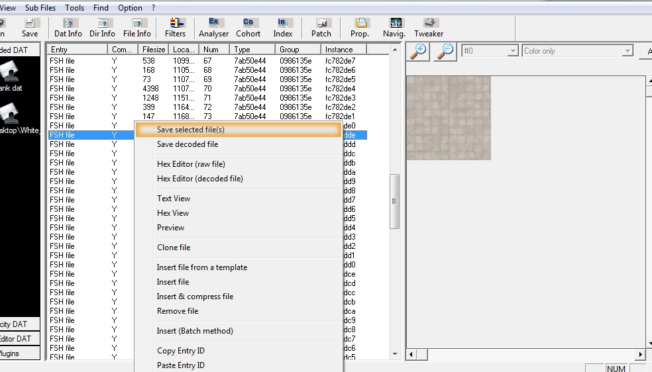Open the View menu
This screenshot has width=652, height=372.
8,7
